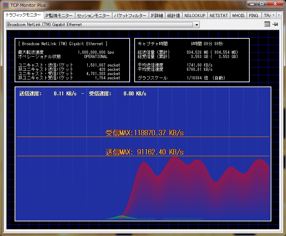Screen dimensions: 286x236
Task: Click the キャプチャ時間 00時間 09分 09秒 row
Action: pos(180,44)
